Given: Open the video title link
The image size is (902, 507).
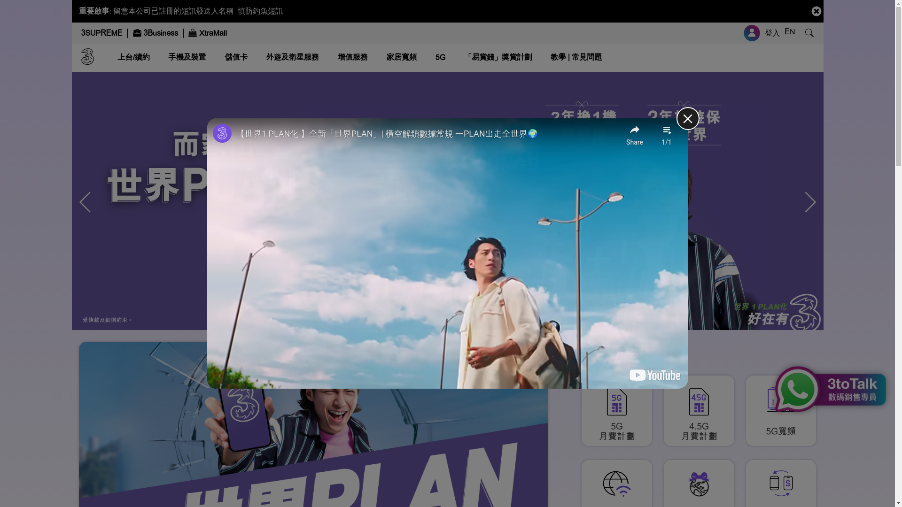Looking at the screenshot, I should 388,134.
